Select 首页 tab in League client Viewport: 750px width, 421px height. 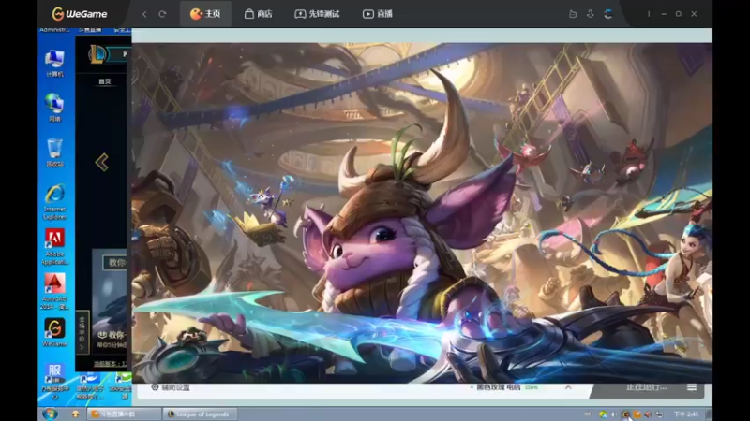(x=105, y=81)
